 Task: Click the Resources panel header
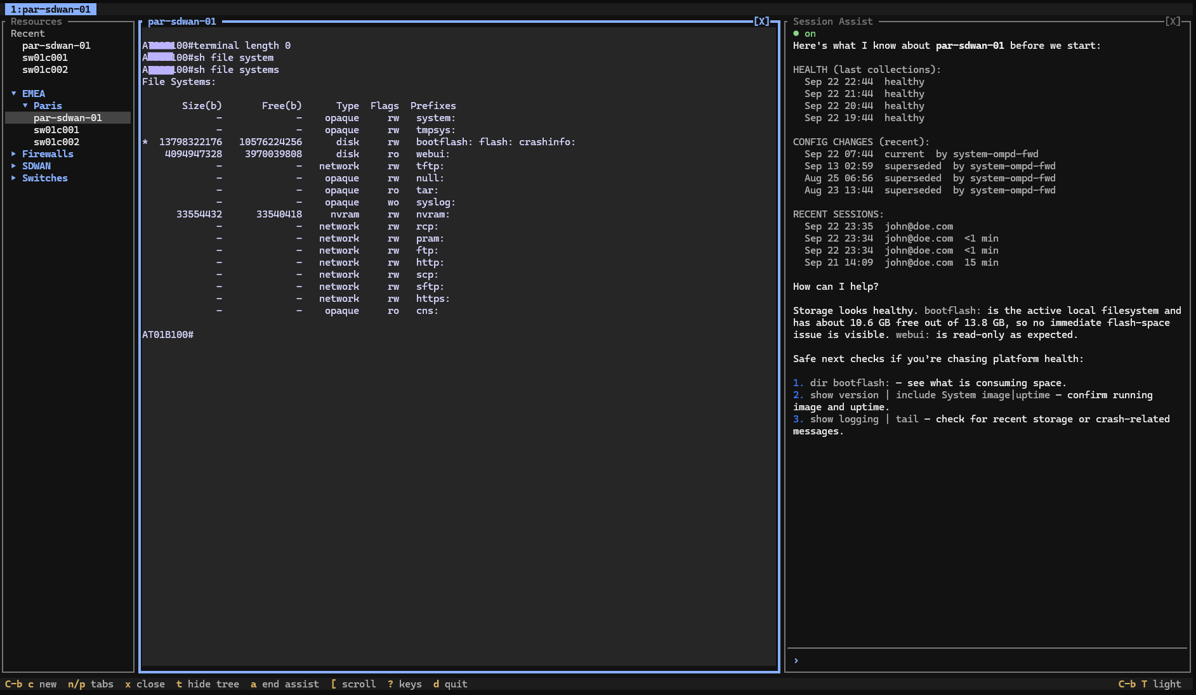coord(36,21)
